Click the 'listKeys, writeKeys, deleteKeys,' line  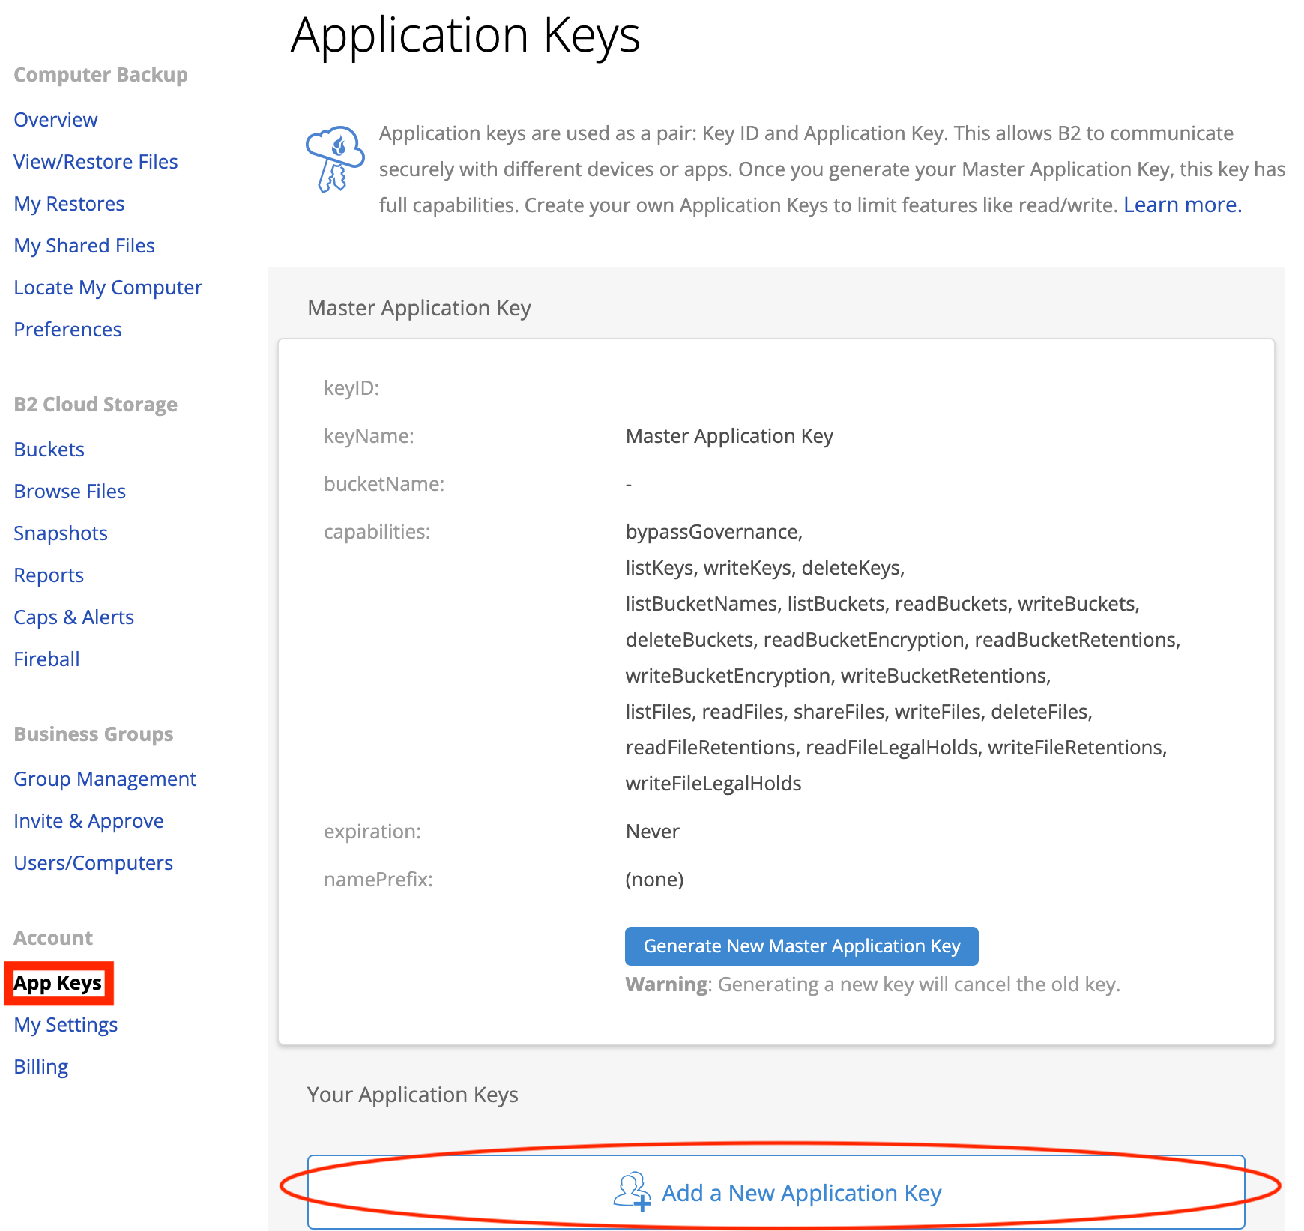point(765,568)
